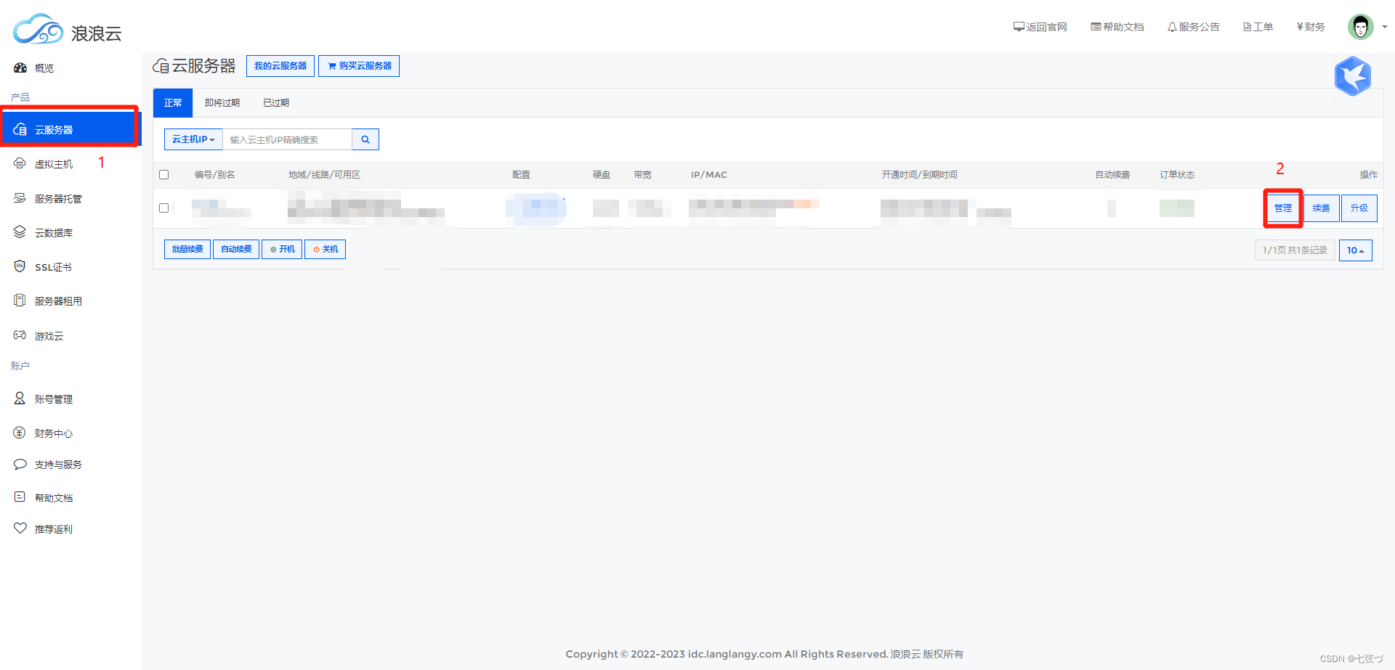Screen dimensions: 1395x670
Task: Switch to the 已过期 tab
Action: coord(276,103)
